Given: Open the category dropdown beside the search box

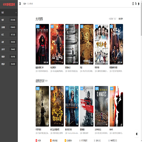Looking at the screenshot, I should click(24, 4).
